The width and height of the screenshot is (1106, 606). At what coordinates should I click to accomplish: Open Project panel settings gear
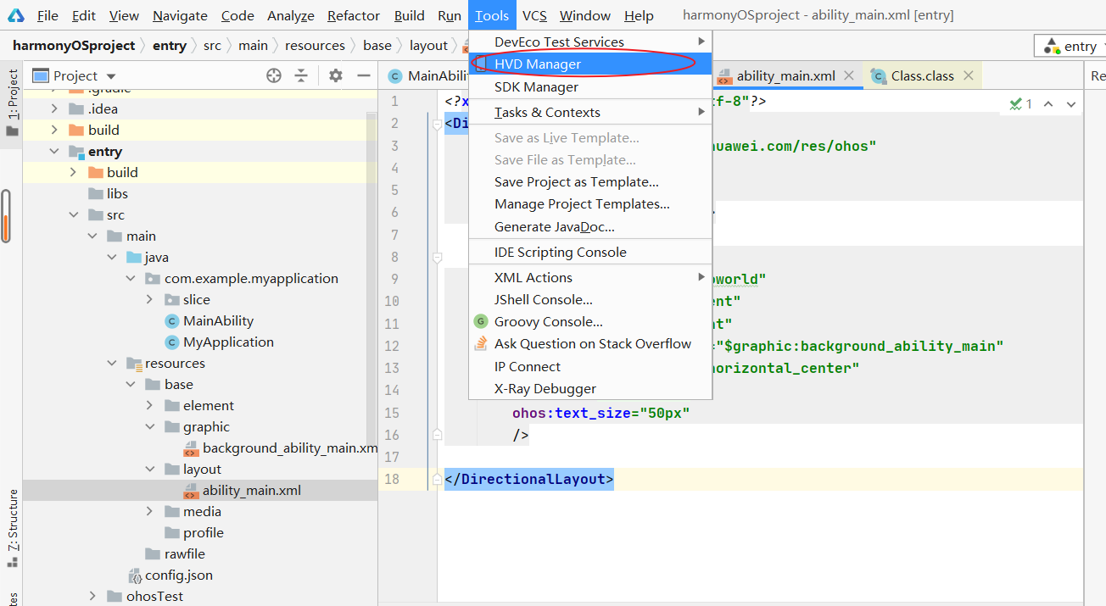[335, 76]
